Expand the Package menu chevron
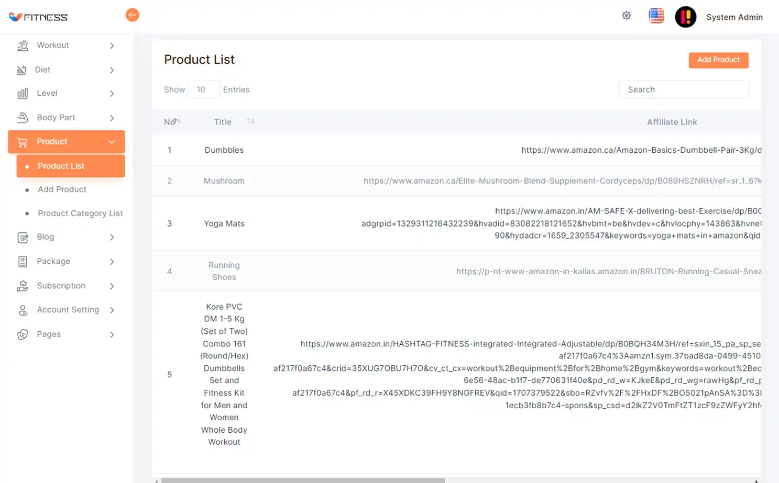This screenshot has height=483, width=779. coord(112,262)
